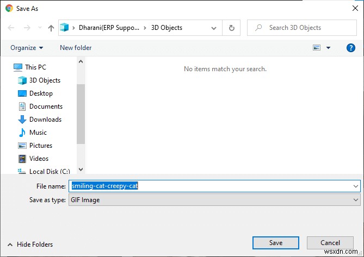Open the recent locations dropdown arrow
364x257 pixels.
40,28
